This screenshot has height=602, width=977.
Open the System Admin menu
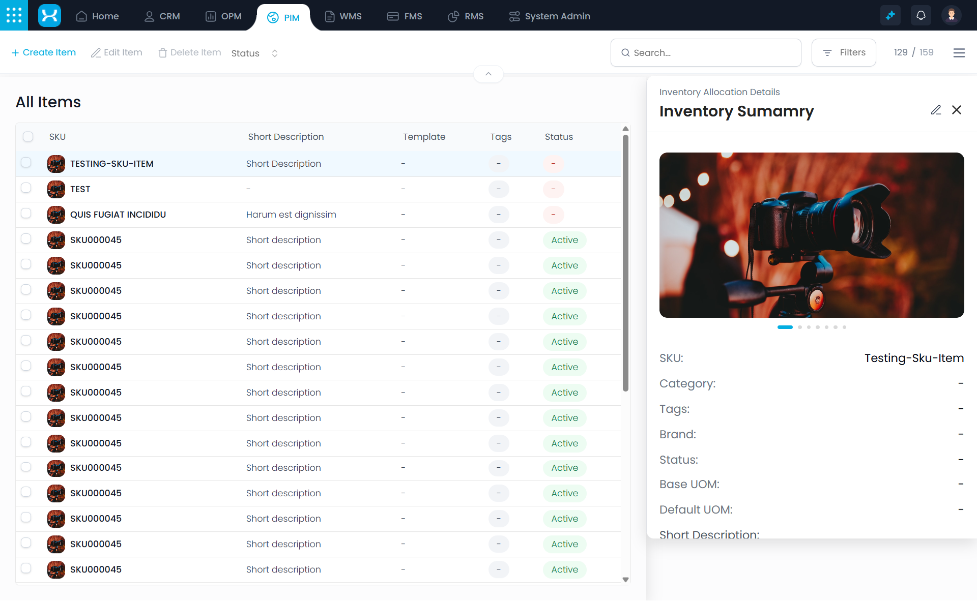(x=550, y=16)
